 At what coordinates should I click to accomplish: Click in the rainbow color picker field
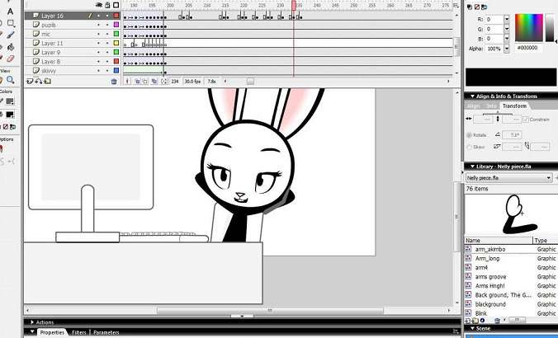tap(529, 28)
